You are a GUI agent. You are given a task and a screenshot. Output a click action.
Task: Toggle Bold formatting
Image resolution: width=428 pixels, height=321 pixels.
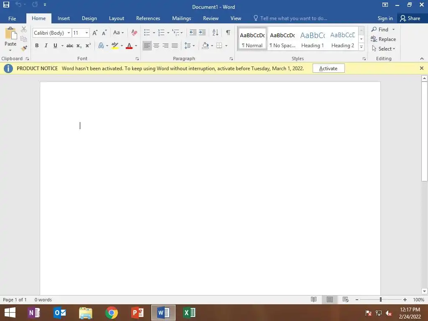pyautogui.click(x=37, y=46)
